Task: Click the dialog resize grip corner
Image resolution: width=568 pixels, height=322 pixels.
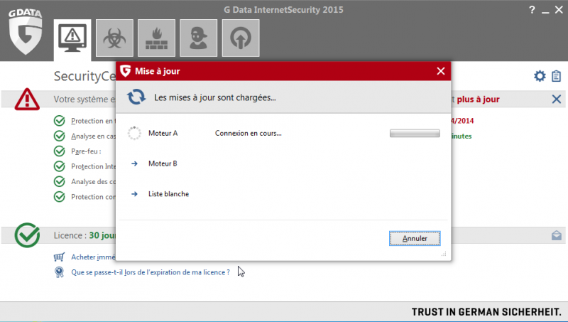Action: pyautogui.click(x=444, y=254)
